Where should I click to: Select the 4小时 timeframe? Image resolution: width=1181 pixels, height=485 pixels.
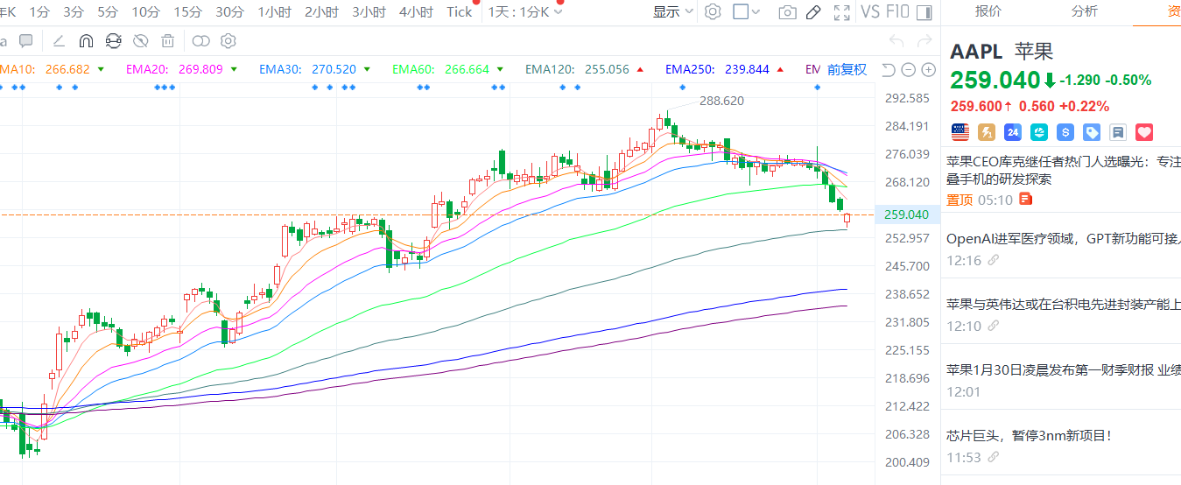point(416,12)
